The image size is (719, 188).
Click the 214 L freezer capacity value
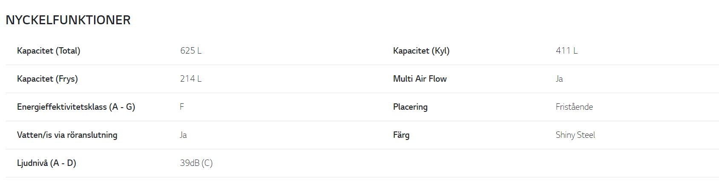[191, 79]
